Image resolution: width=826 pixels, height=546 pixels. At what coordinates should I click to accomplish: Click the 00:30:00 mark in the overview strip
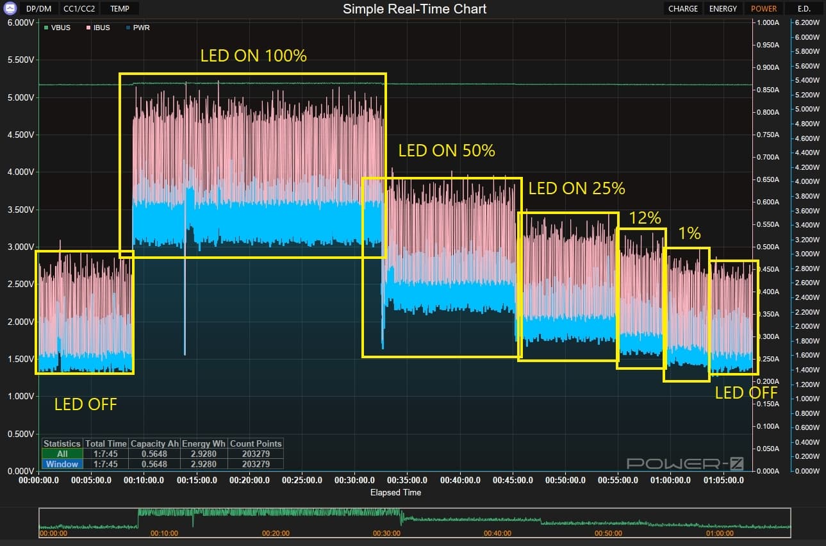(x=386, y=533)
